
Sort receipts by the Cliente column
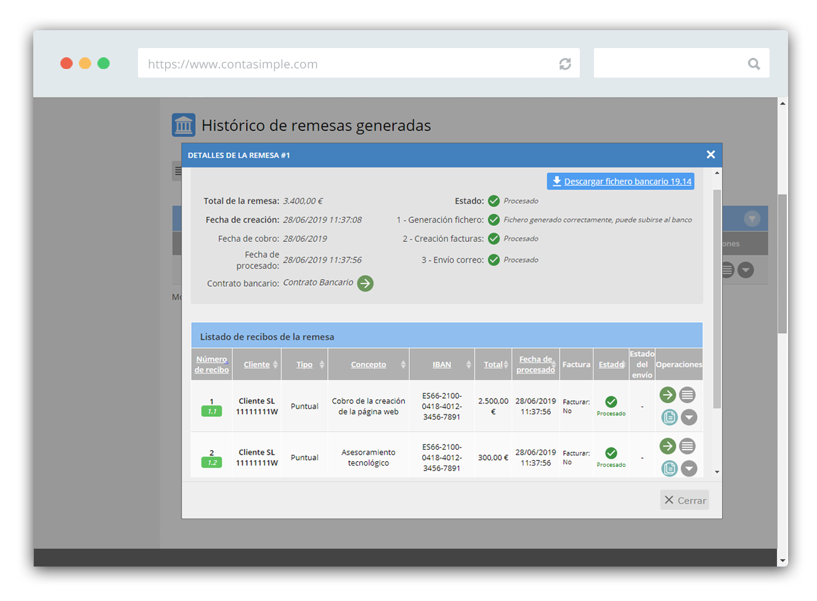(x=256, y=365)
